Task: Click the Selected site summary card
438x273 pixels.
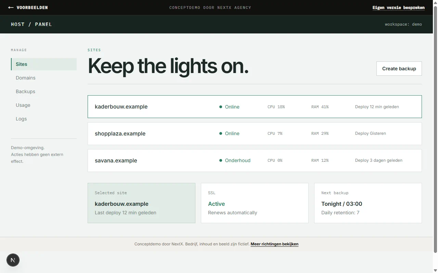Action: tap(141, 203)
